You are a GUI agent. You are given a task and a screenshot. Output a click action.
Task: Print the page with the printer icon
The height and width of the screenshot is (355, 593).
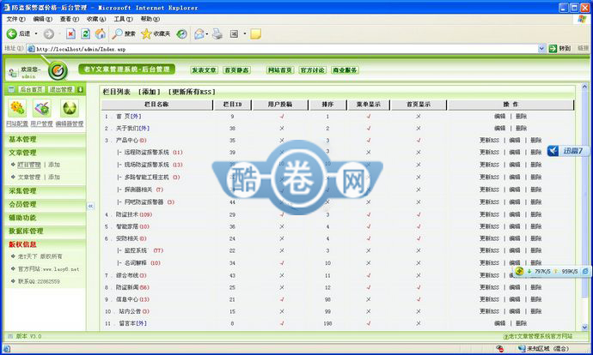click(217, 34)
